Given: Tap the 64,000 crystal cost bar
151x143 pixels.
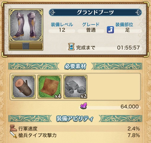Looking at the screenshot, I should point(110,107).
